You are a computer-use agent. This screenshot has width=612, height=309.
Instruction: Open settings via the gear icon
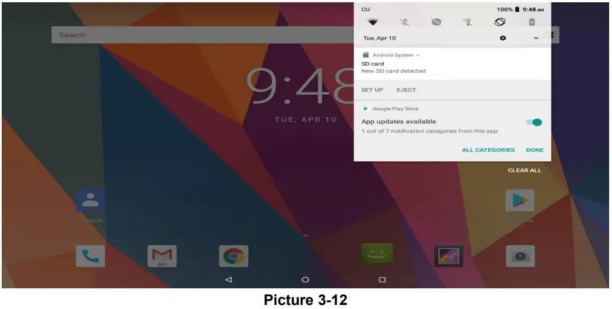503,38
